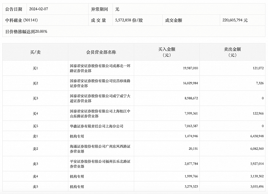Click the 上海松江中山东路 branch name

coord(100,114)
